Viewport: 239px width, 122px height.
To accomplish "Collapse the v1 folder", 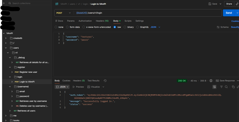I will [8, 53].
